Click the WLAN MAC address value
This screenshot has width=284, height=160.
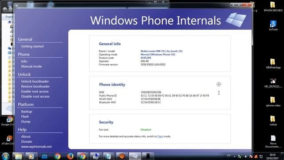click(x=150, y=99)
